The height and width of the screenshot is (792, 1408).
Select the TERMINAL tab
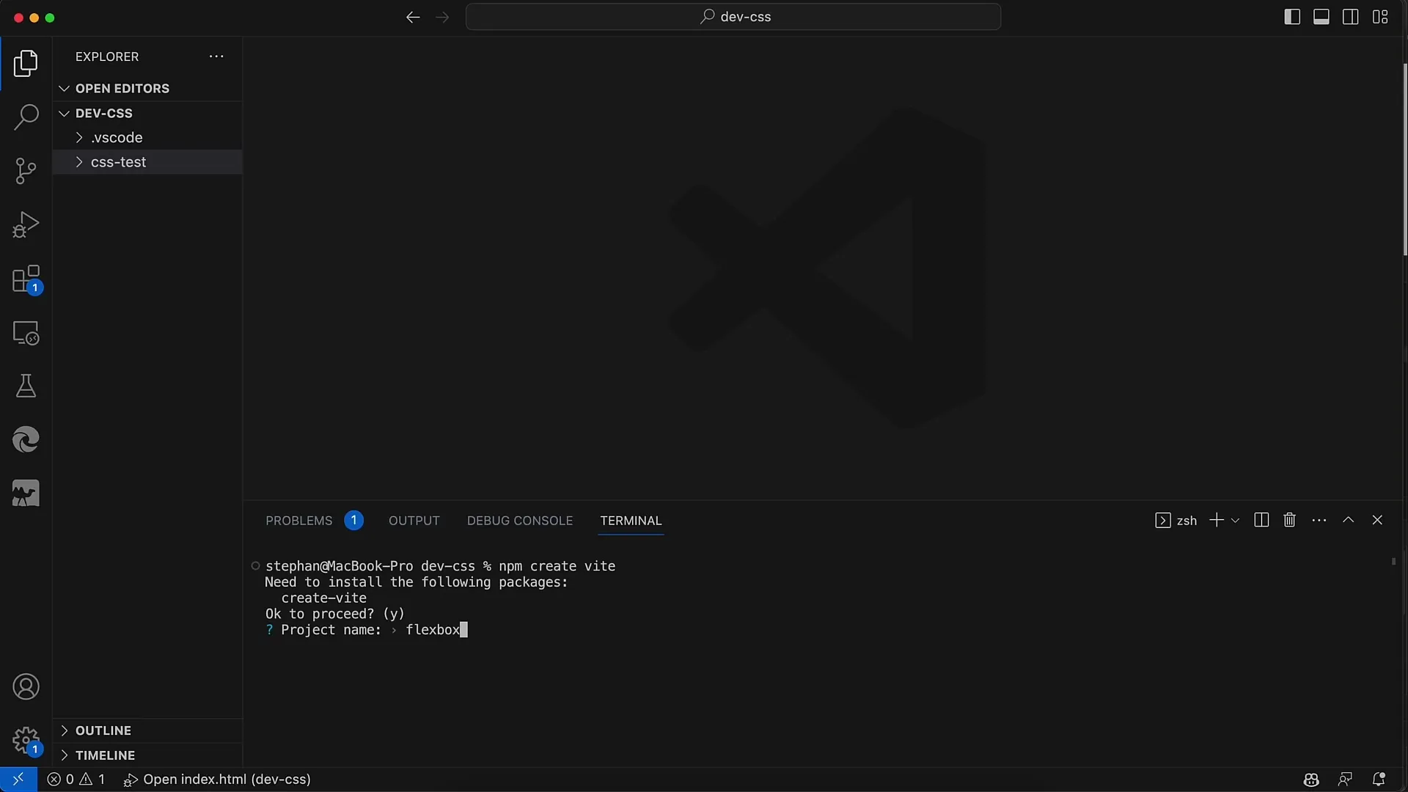tap(631, 521)
